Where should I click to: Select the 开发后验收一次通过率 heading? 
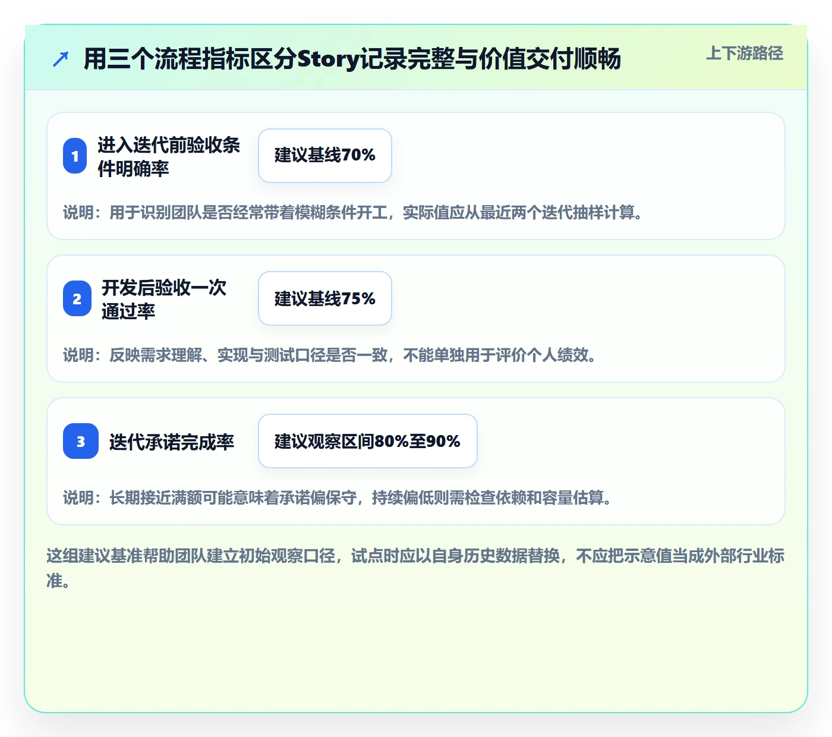click(164, 299)
